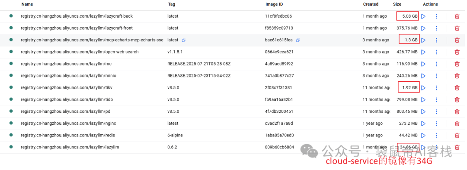Open more options for pd image
This screenshot has height=170, width=467.
[x=436, y=111]
